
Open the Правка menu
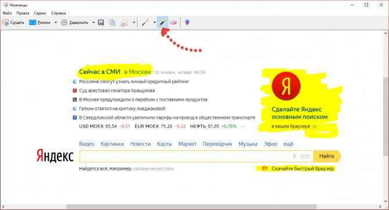[x=23, y=13]
